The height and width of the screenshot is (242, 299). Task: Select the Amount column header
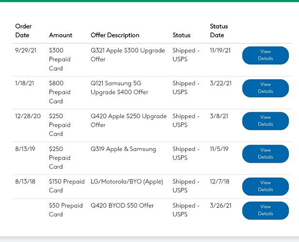(61, 35)
